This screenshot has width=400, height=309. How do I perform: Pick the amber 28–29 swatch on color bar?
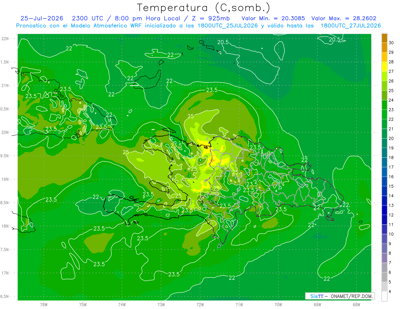point(384,57)
